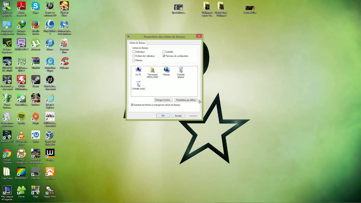The width and height of the screenshot is (361, 203).
Task: Select GIGABYTE OC_GURU desktop icon
Action: [7, 64]
